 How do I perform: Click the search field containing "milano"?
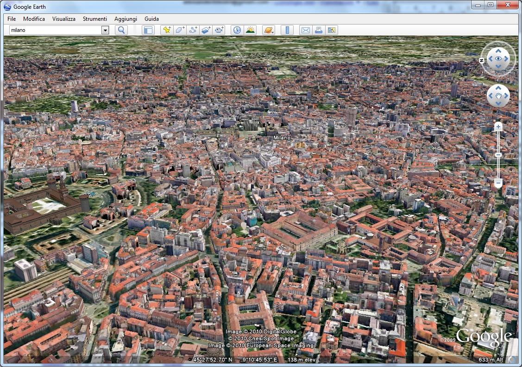pos(55,30)
